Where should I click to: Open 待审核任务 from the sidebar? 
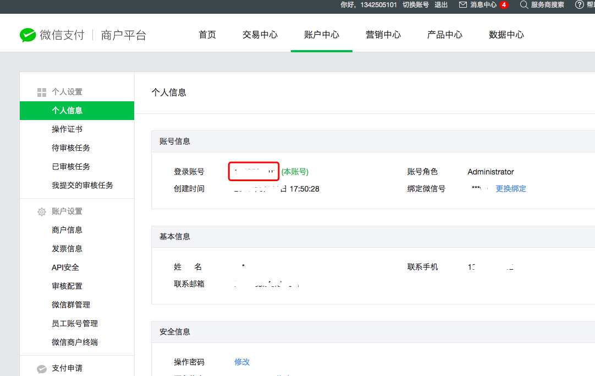70,148
